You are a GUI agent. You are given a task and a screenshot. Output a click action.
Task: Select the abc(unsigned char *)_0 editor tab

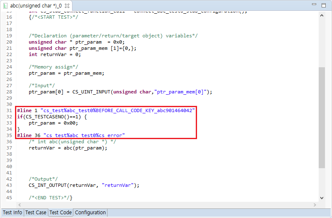tap(36, 6)
